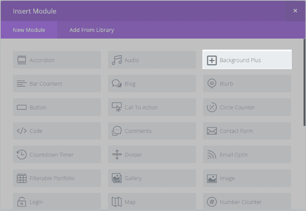The height and width of the screenshot is (211, 306).
Task: Insert the Blurb module
Action: coord(247,84)
